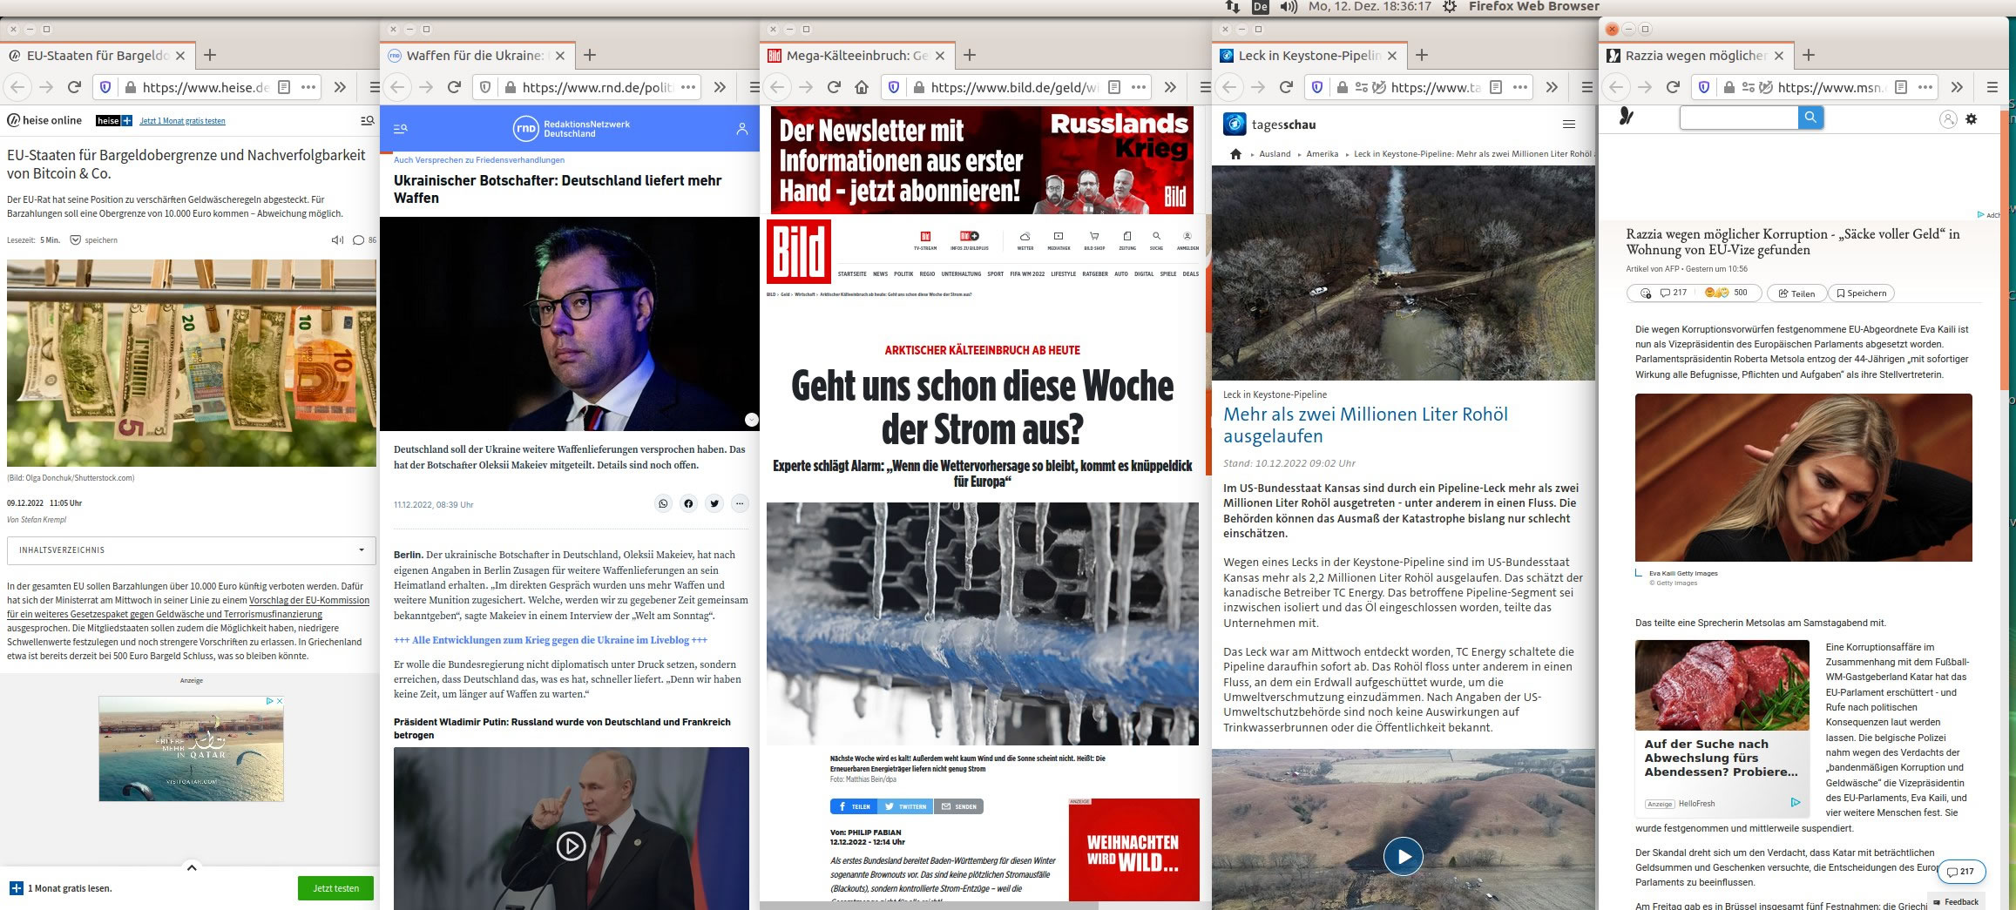Click the user account icon in RND header
The height and width of the screenshot is (910, 2016).
coord(741,129)
